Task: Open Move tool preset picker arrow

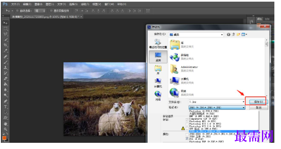Action: click(12, 11)
